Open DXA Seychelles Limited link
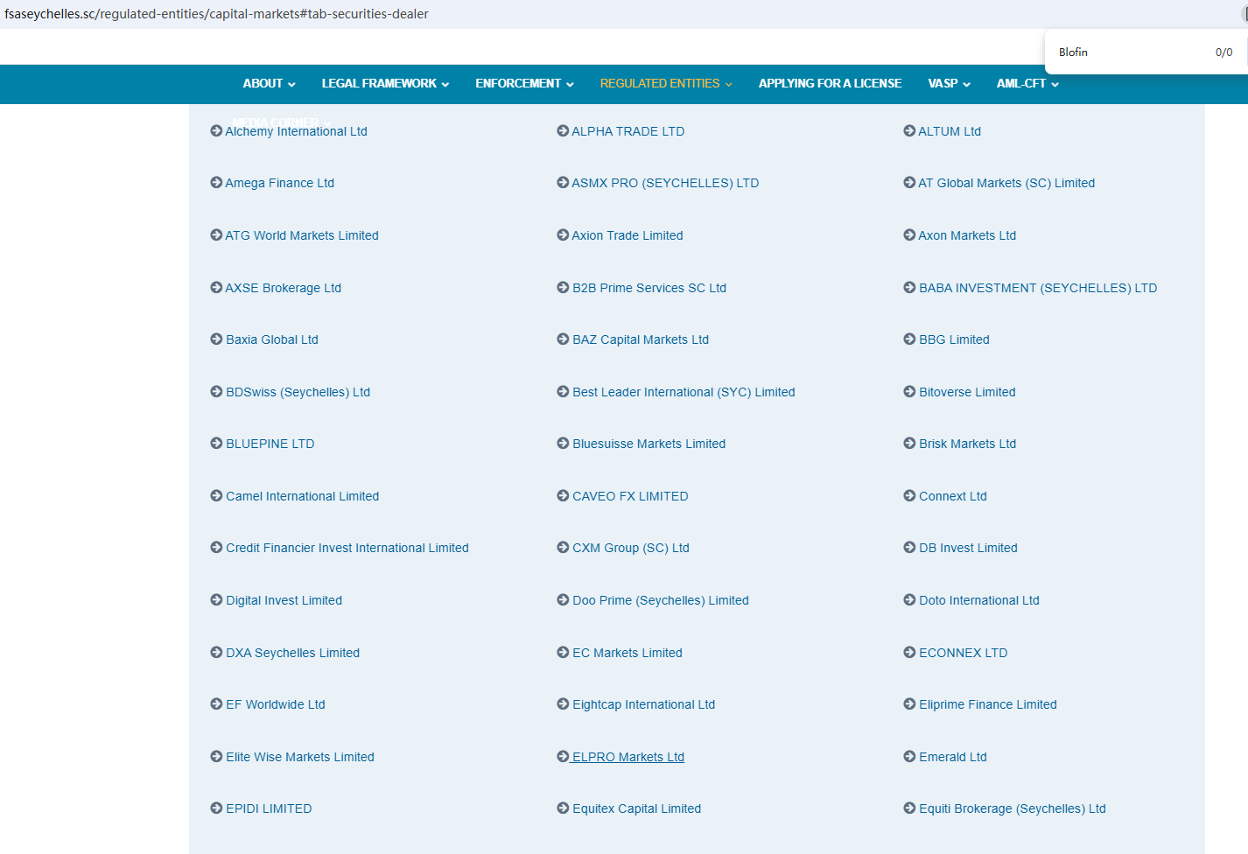 [292, 653]
